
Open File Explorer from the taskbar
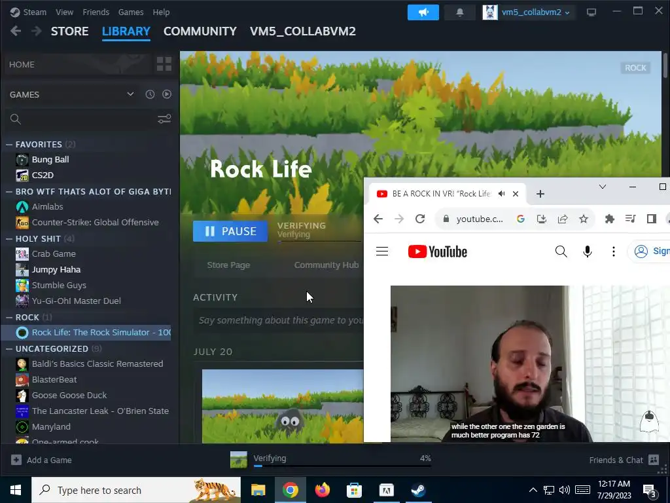click(258, 490)
